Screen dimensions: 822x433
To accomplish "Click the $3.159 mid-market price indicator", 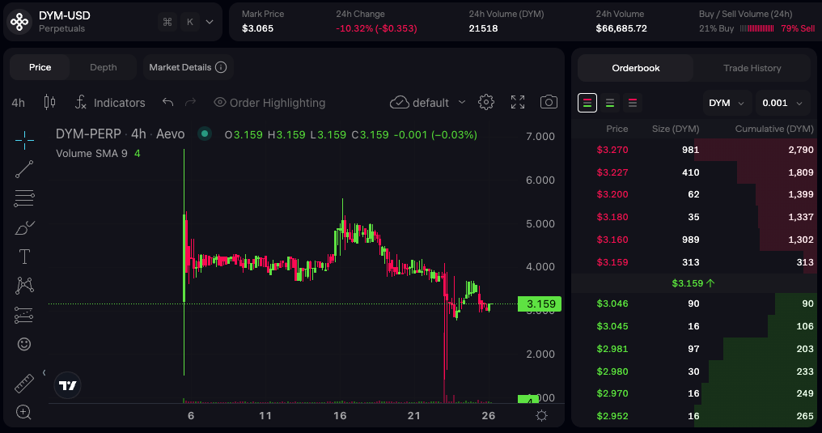I will tap(693, 283).
